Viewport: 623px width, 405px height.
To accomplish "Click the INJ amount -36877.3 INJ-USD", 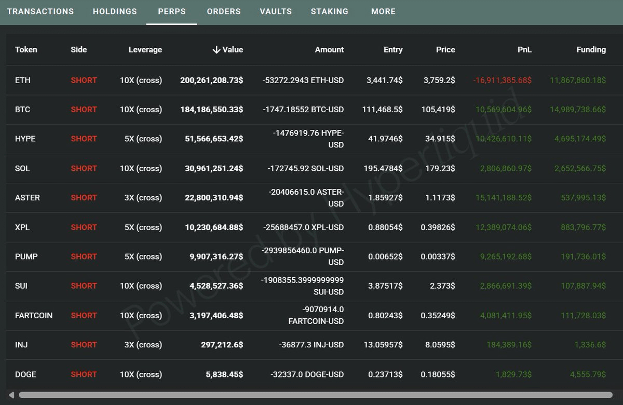I will click(311, 345).
